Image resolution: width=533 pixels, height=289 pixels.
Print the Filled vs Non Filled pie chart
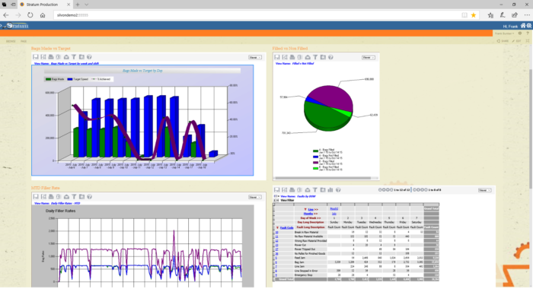292,57
